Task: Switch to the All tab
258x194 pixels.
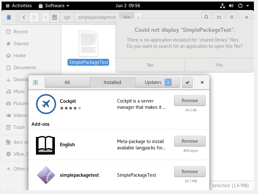Action: click(67, 82)
